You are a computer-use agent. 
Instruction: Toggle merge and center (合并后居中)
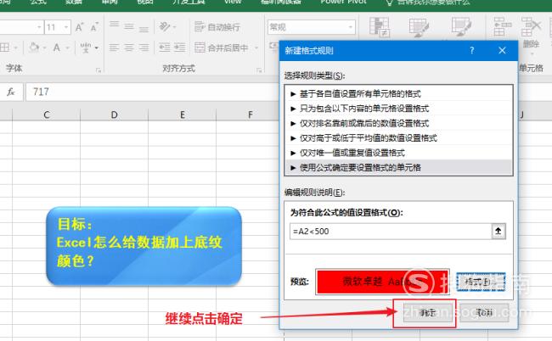pyautogui.click(x=222, y=48)
